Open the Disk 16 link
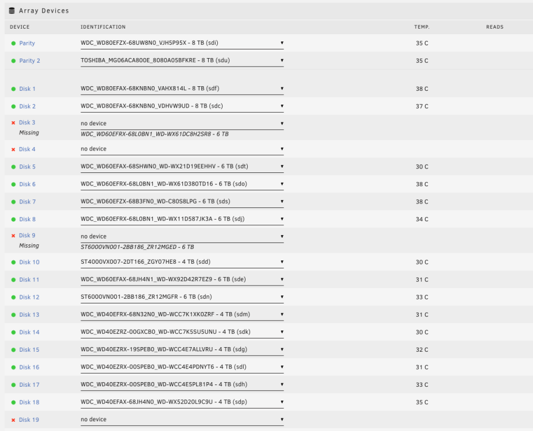The image size is (533, 431). coord(29,367)
